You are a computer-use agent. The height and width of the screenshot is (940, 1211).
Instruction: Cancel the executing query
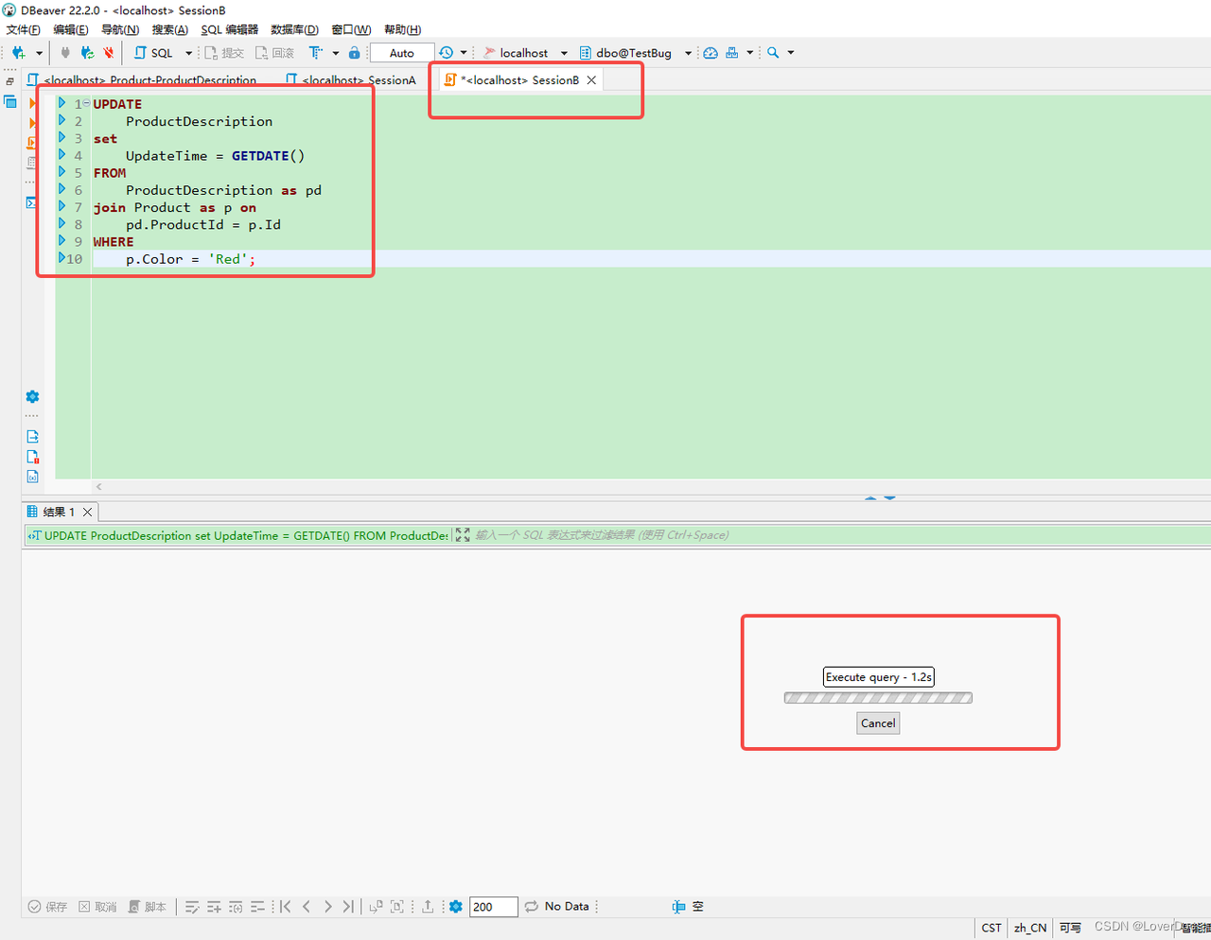coord(878,723)
